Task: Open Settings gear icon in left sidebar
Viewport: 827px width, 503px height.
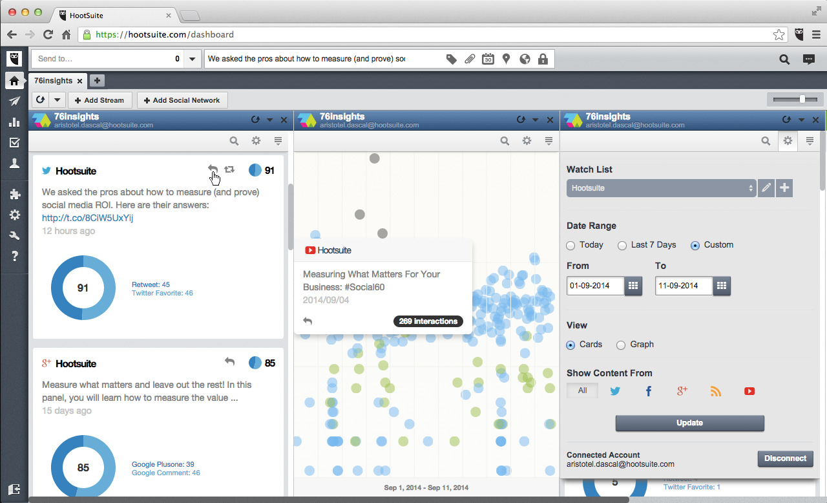Action: pos(14,215)
